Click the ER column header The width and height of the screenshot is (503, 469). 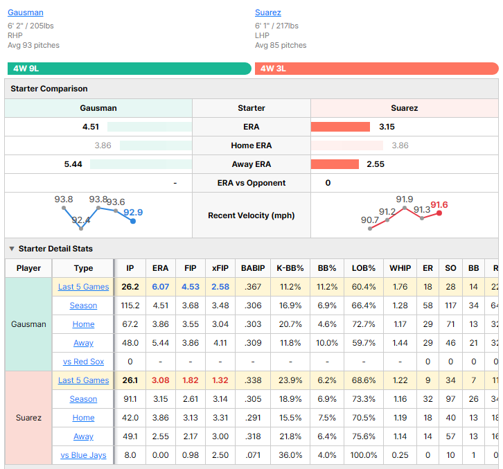click(427, 268)
